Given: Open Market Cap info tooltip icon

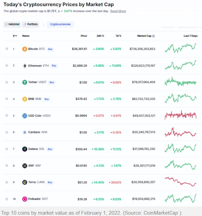Looking at the screenshot, I should (x=154, y=36).
